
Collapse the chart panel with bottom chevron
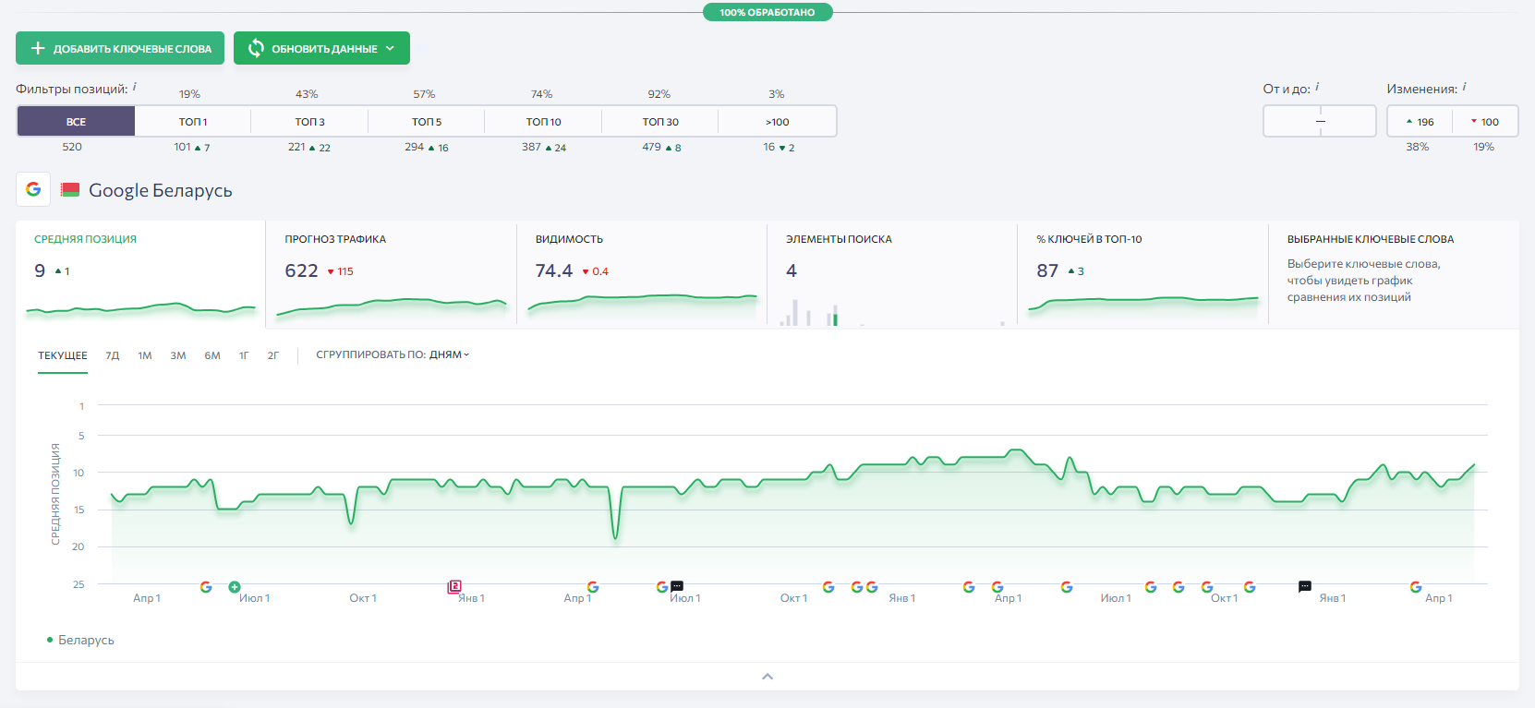[767, 677]
